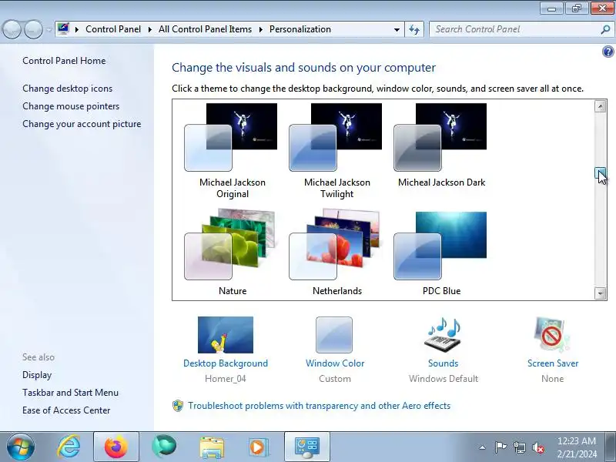Click the address bar computer icon
This screenshot has width=616, height=462.
(x=63, y=29)
